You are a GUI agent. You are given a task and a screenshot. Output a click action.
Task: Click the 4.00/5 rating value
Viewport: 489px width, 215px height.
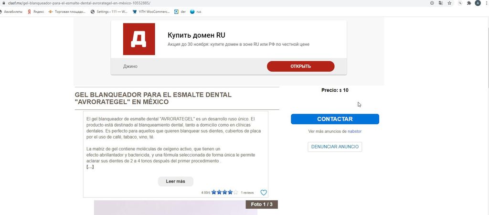(x=206, y=193)
